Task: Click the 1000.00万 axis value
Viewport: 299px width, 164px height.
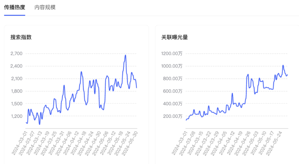Action: (172, 66)
